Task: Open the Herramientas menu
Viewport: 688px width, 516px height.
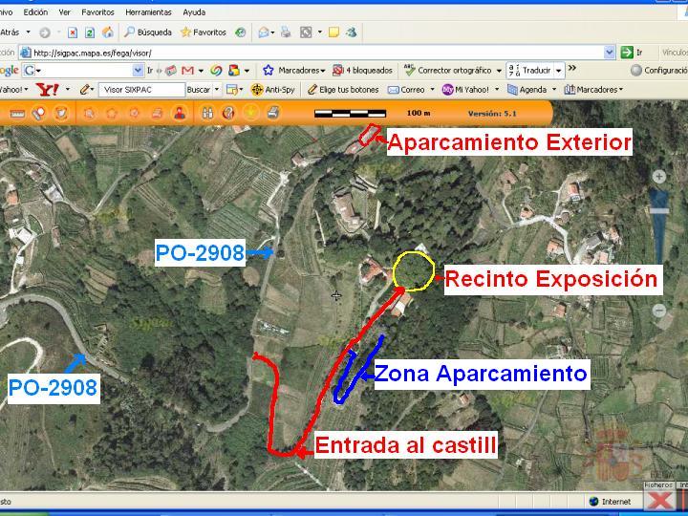Action: pos(150,12)
